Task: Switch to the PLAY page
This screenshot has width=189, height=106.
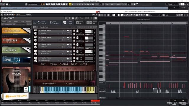Action: (43, 64)
